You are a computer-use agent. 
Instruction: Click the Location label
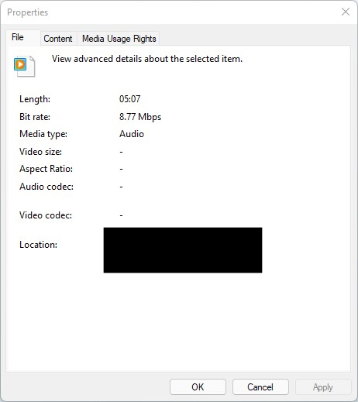pyautogui.click(x=38, y=245)
